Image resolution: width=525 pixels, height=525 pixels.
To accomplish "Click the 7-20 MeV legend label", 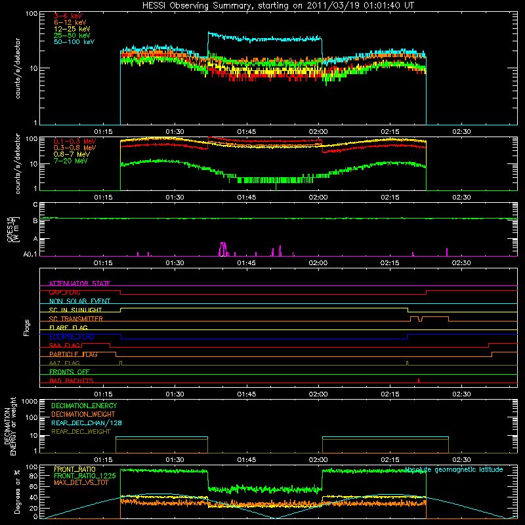I will (x=71, y=161).
